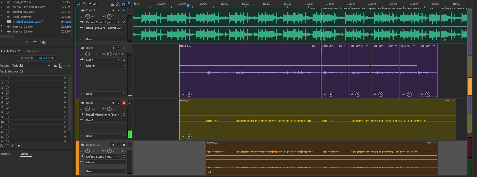The width and height of the screenshot is (477, 177).
Task: Click the blue marker icon beside snapping magnet
Action: point(129,4)
